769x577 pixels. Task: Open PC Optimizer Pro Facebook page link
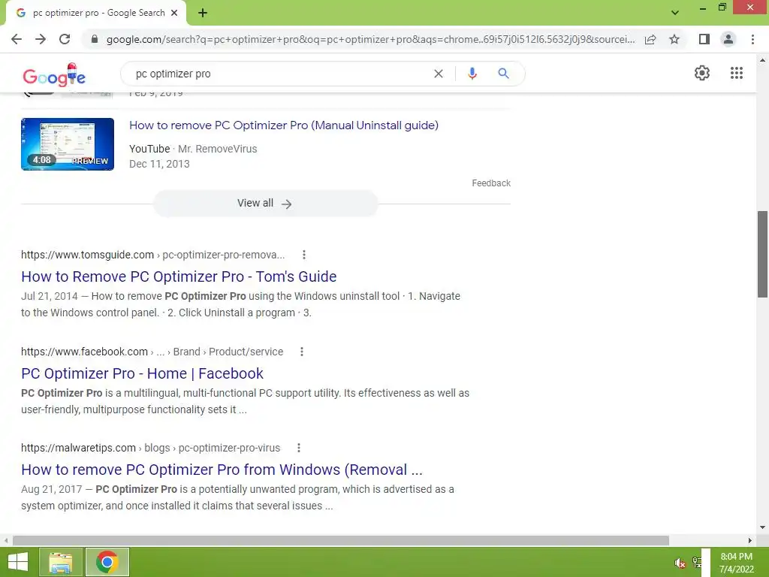click(x=142, y=373)
